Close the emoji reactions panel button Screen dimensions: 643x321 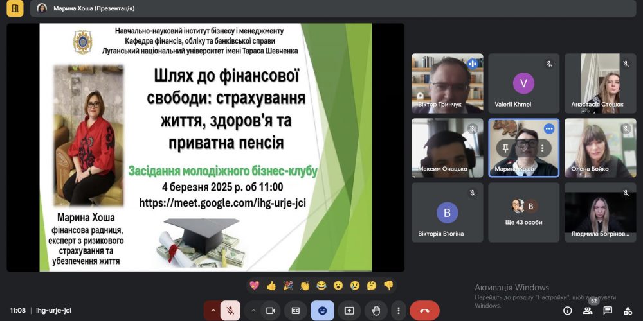(322, 311)
